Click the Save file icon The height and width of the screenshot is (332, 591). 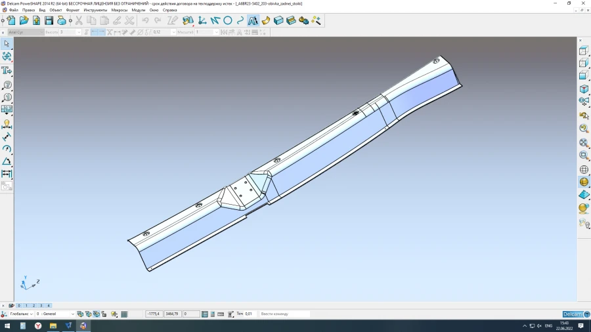click(49, 20)
